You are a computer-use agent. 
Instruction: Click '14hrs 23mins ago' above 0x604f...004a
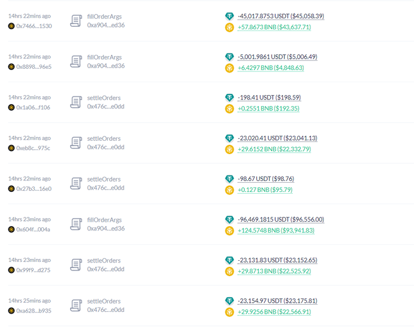click(x=29, y=219)
